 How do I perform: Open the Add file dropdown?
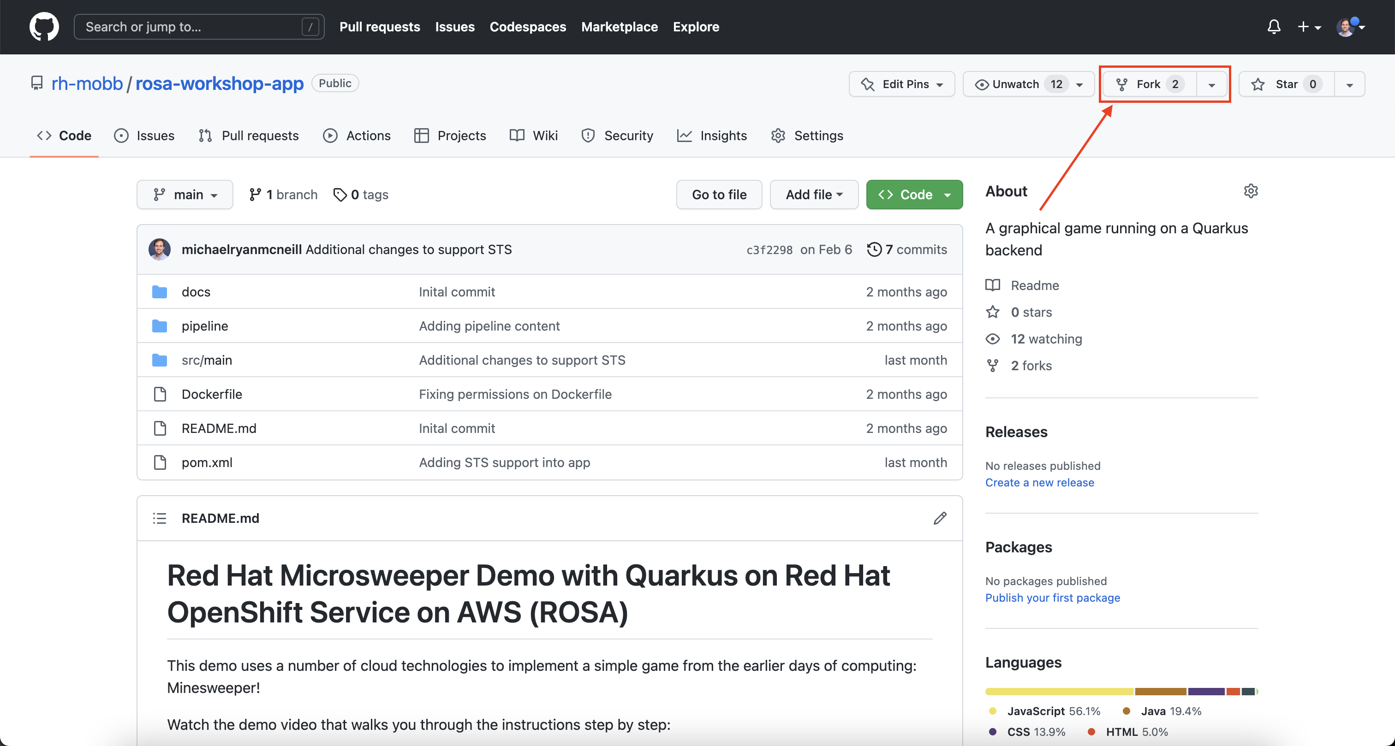[x=814, y=195]
